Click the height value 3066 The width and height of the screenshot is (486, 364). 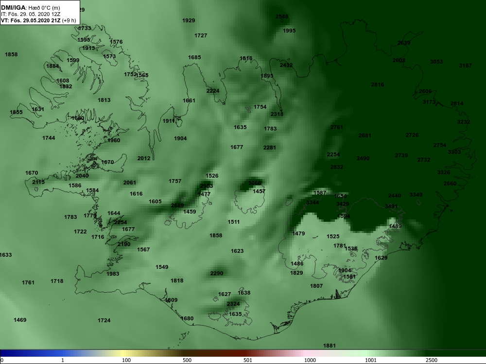[255, 183]
